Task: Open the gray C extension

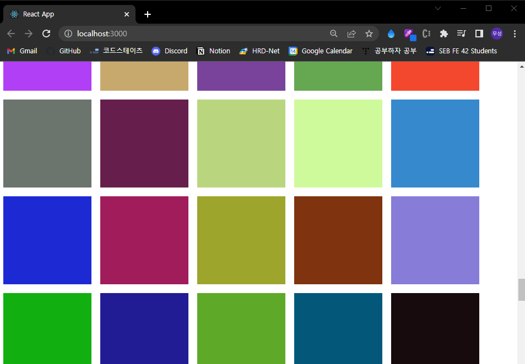Action: [x=426, y=34]
